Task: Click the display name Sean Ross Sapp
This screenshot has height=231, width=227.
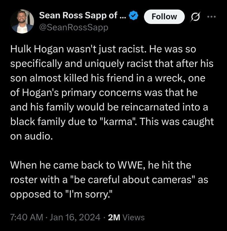Action: pyautogui.click(x=82, y=16)
